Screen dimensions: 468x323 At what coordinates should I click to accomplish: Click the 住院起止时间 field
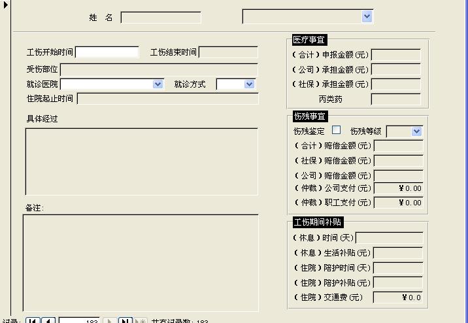(167, 99)
